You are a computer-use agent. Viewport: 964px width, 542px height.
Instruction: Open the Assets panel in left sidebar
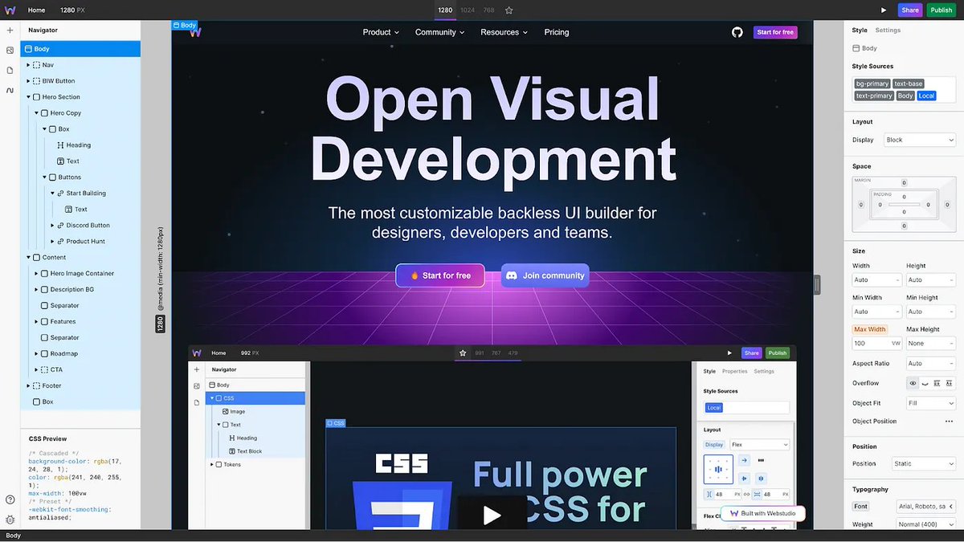tap(10, 50)
